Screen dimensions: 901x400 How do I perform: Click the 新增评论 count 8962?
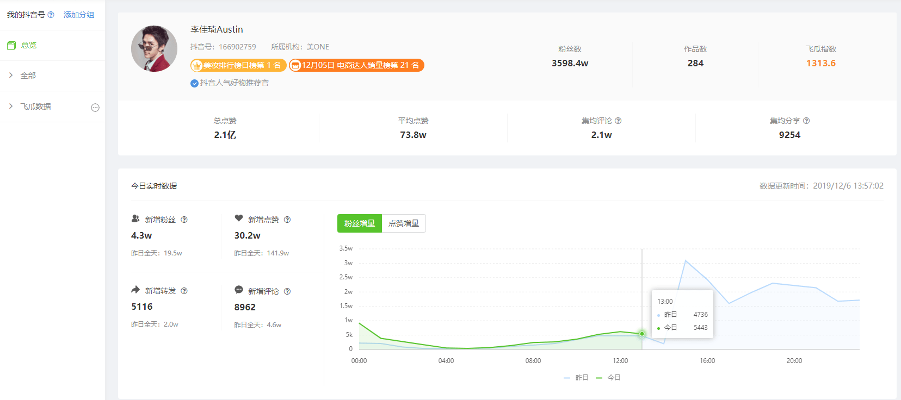245,308
